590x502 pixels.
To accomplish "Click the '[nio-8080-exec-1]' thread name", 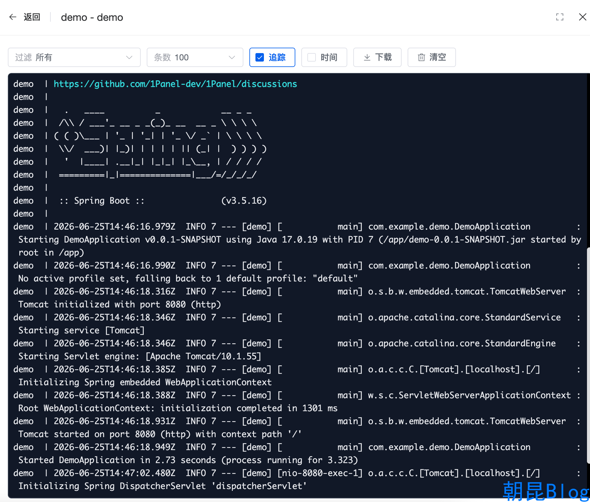I will click(320, 473).
